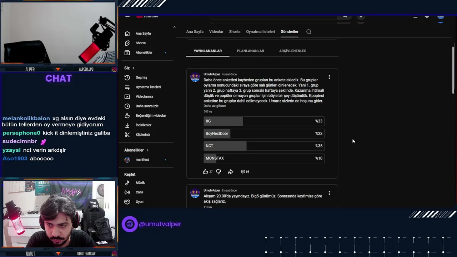
Task: Switch to the Videolar channel tab
Action: tap(216, 32)
